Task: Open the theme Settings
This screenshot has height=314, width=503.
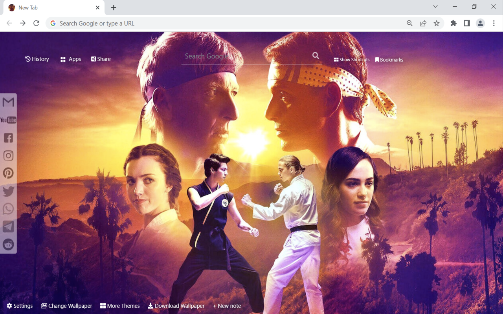Action: [x=20, y=306]
